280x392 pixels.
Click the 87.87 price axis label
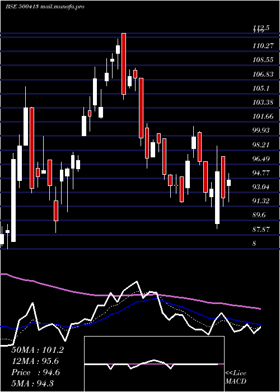[x=261, y=230]
